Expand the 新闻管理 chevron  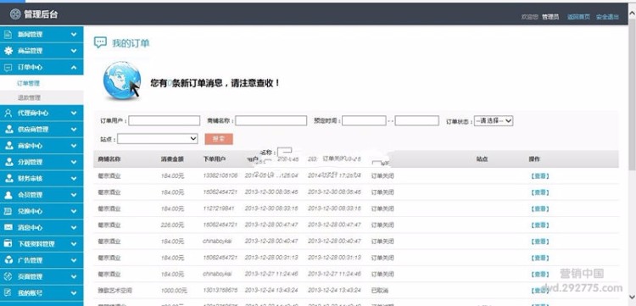click(74, 35)
